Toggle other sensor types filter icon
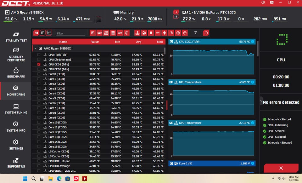Viewport: 302px width, 183px height. point(185,33)
